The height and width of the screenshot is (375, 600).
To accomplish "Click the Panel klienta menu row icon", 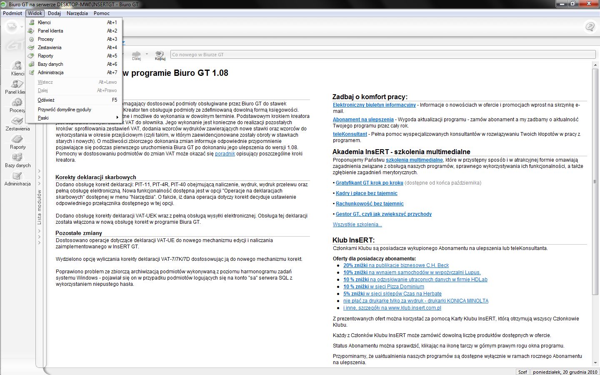I will point(31,31).
